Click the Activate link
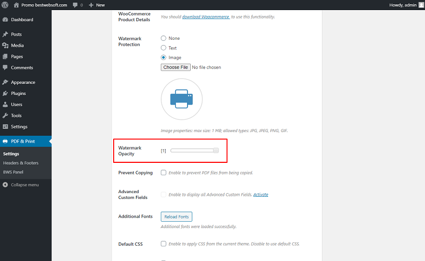The width and height of the screenshot is (425, 261). (261, 194)
